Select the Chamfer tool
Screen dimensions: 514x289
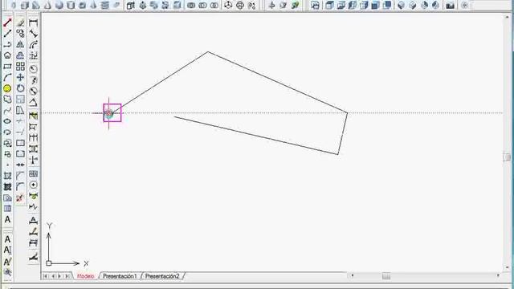(x=20, y=176)
